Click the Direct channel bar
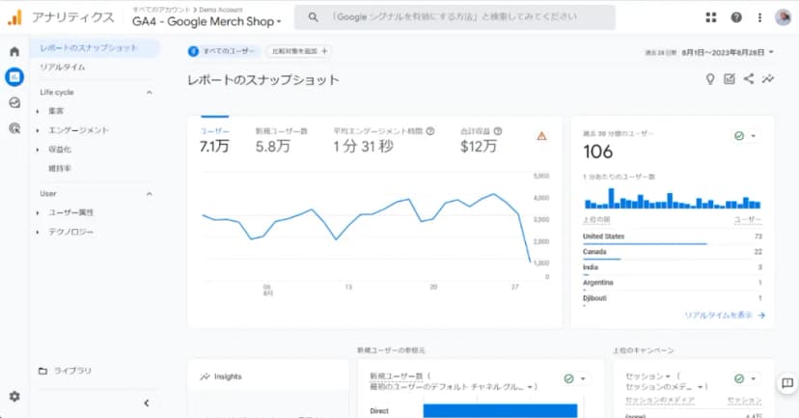 coord(501,411)
